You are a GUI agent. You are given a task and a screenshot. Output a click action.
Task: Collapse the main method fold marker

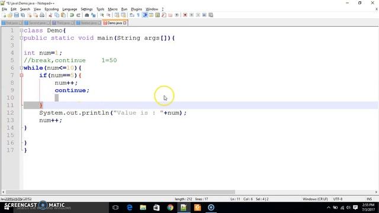coord(21,38)
